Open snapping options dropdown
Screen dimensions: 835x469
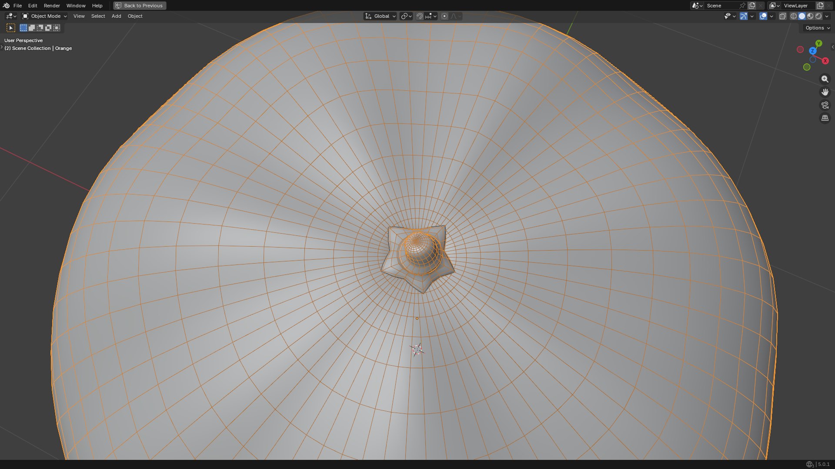pyautogui.click(x=431, y=16)
